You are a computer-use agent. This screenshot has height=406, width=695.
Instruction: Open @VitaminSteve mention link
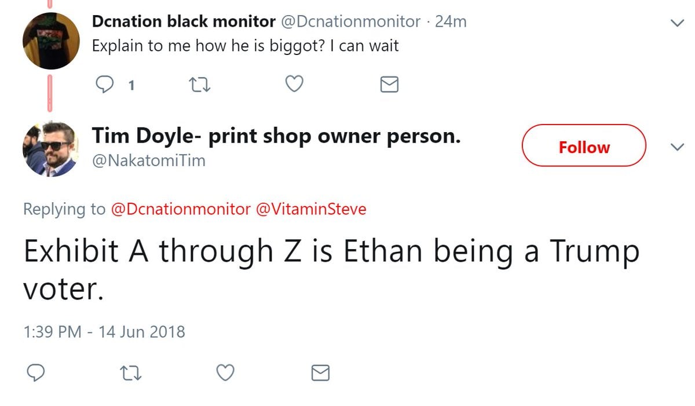click(x=311, y=209)
